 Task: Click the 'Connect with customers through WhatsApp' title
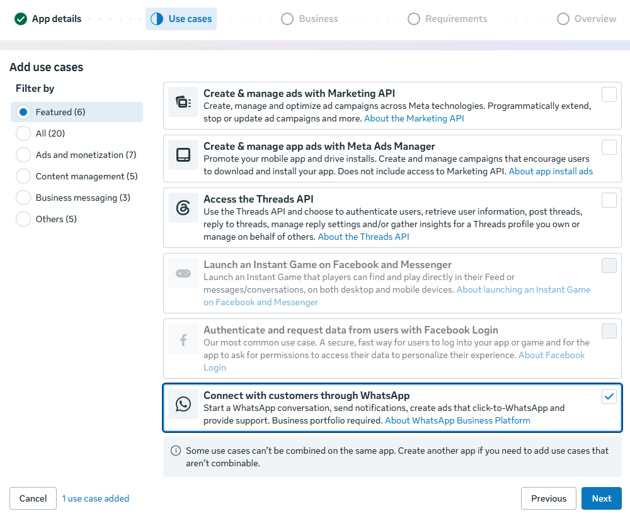[307, 396]
